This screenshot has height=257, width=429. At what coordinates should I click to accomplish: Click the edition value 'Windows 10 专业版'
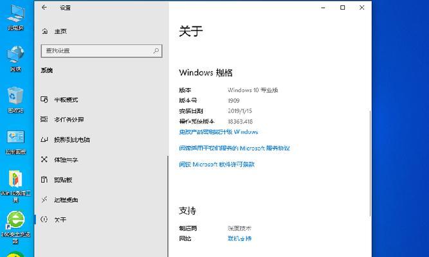253,90
